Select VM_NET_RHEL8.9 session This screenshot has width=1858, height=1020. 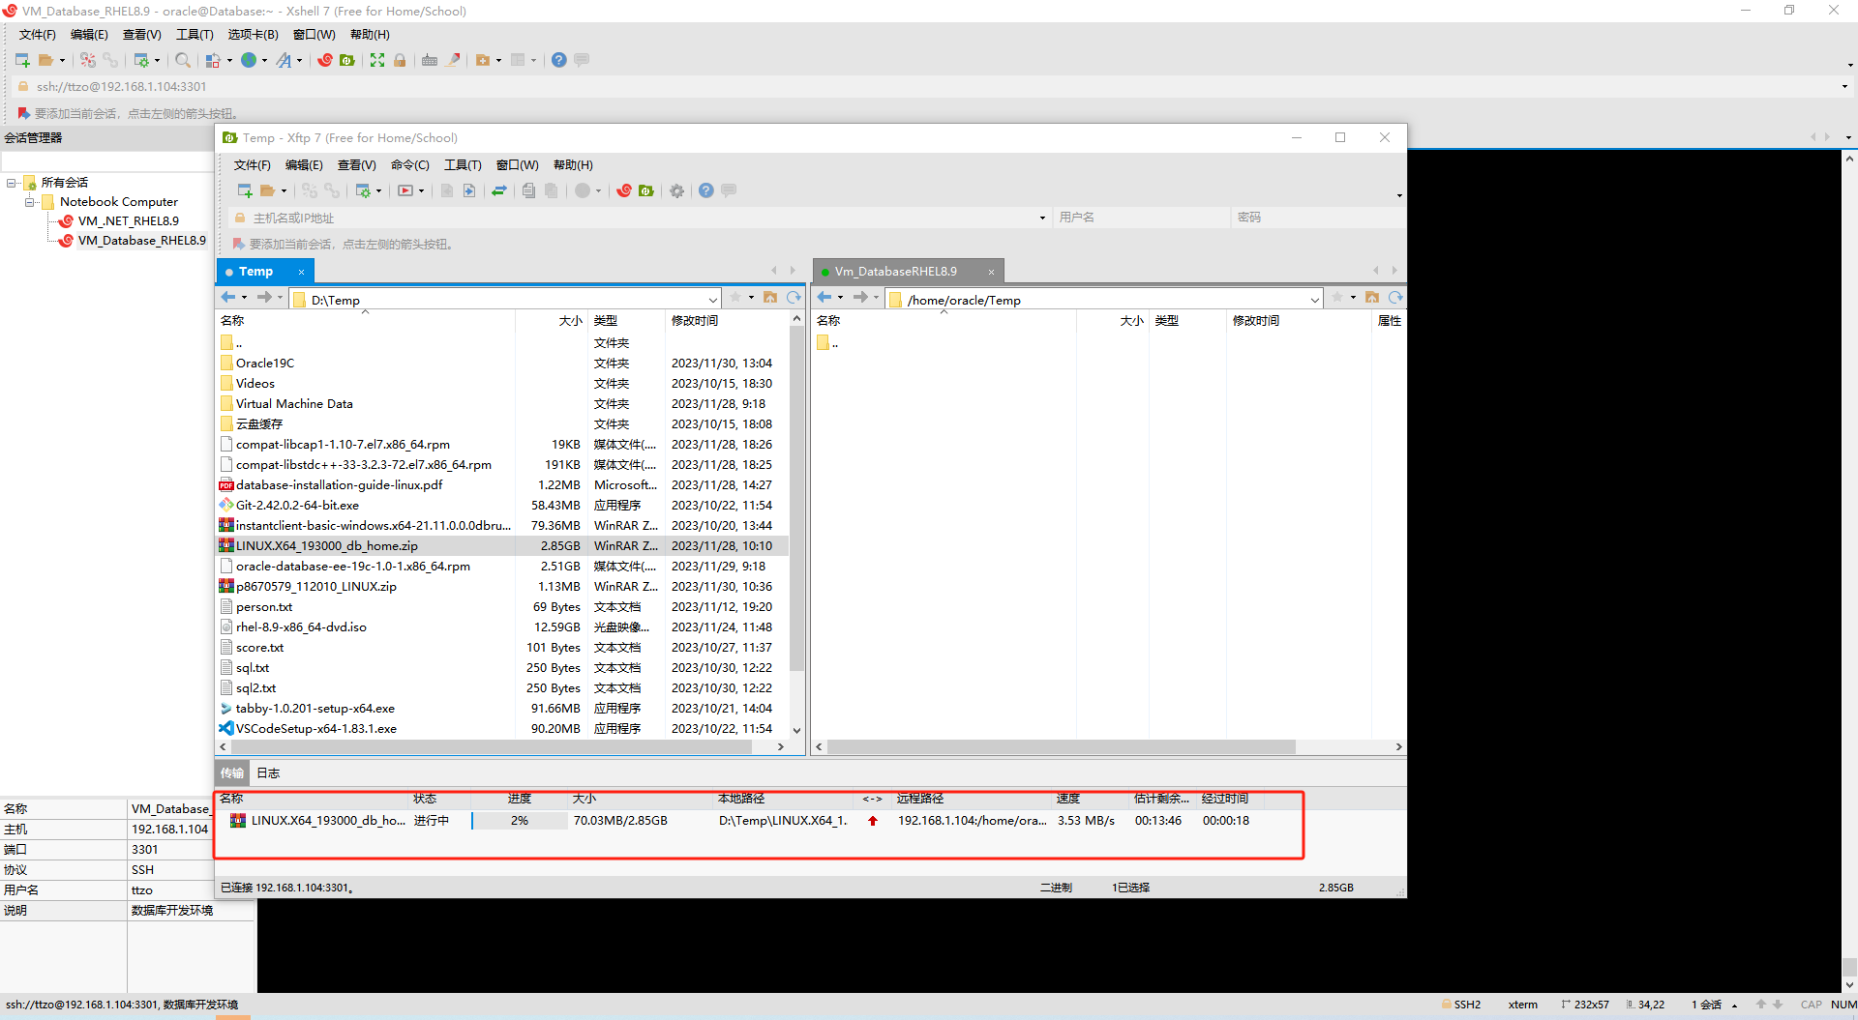pyautogui.click(x=128, y=221)
